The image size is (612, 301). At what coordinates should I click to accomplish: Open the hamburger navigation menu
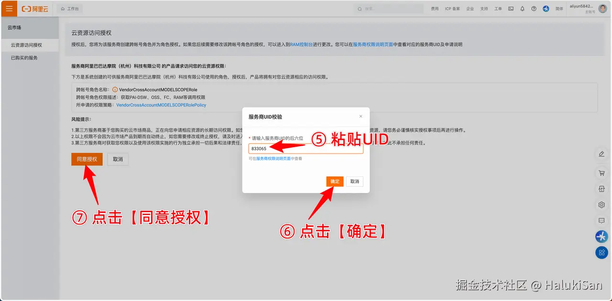(9, 9)
